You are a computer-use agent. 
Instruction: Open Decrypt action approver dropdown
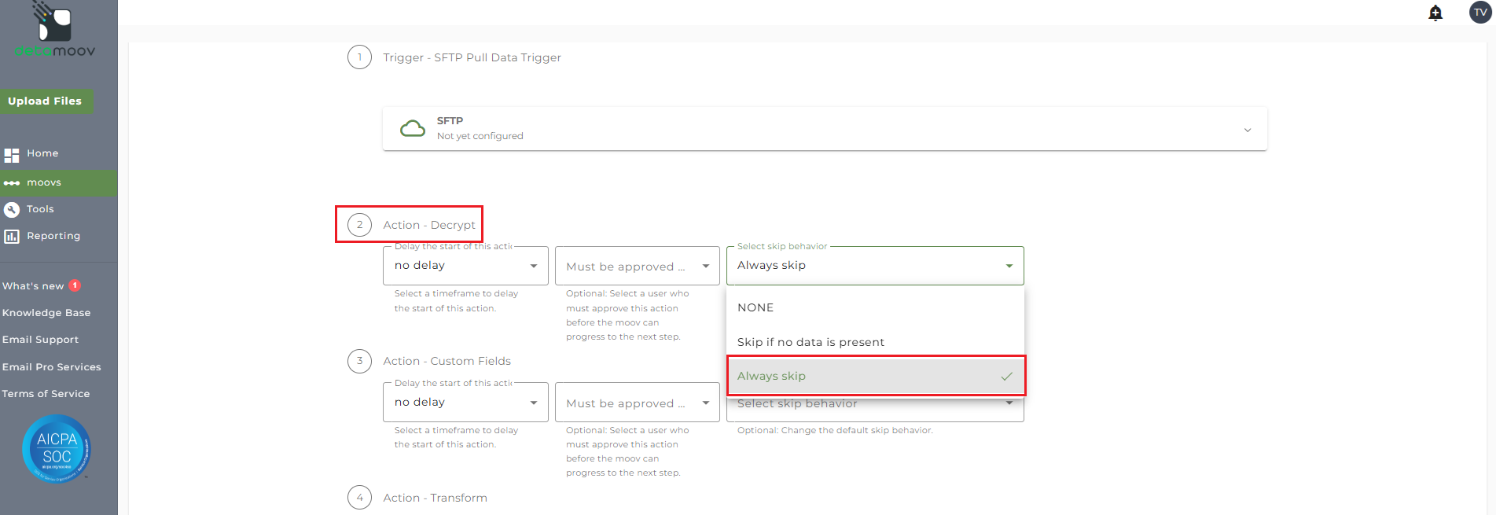[x=637, y=267]
